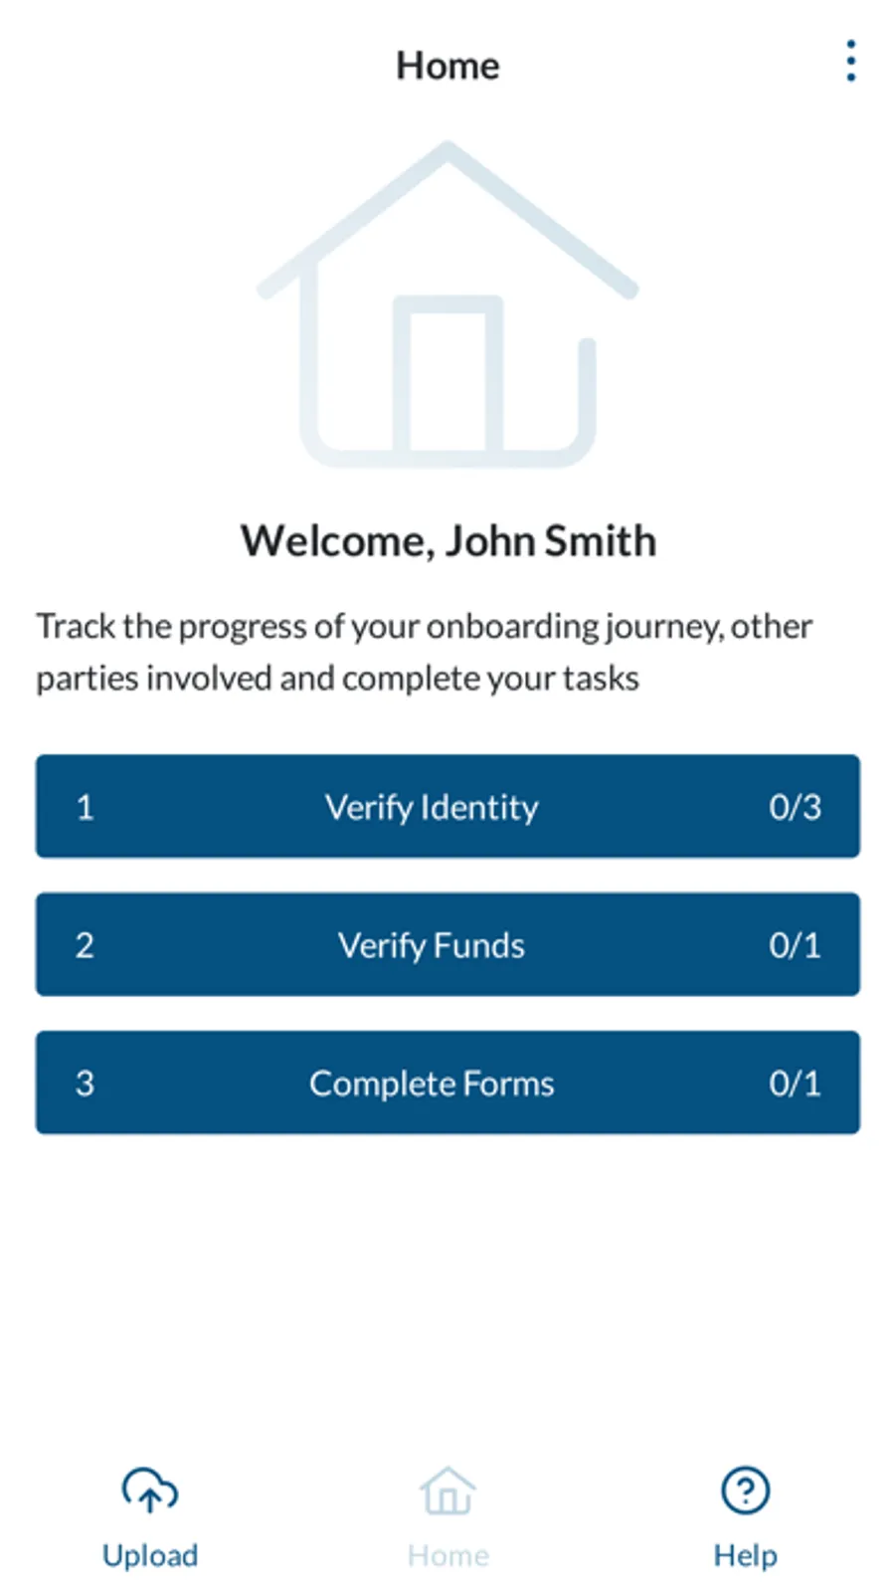The height and width of the screenshot is (1590, 895).
Task: Click the 0/1 progress on Complete Forms
Action: pos(795,1084)
